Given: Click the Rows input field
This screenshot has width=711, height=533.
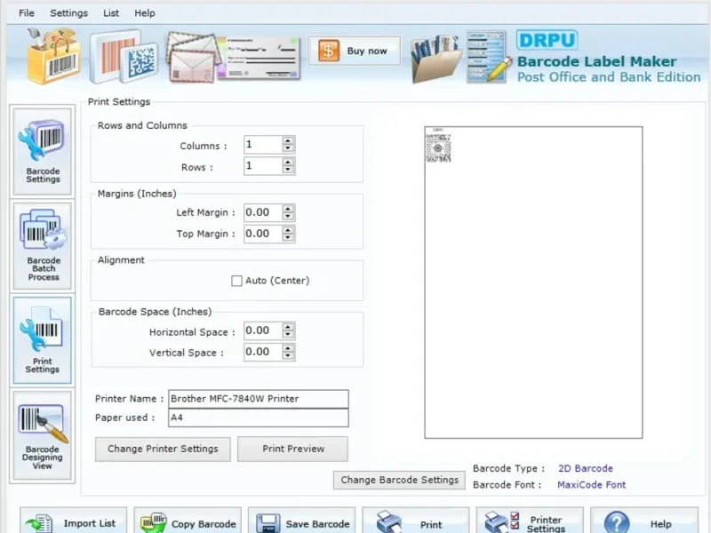Looking at the screenshot, I should coord(263,166).
